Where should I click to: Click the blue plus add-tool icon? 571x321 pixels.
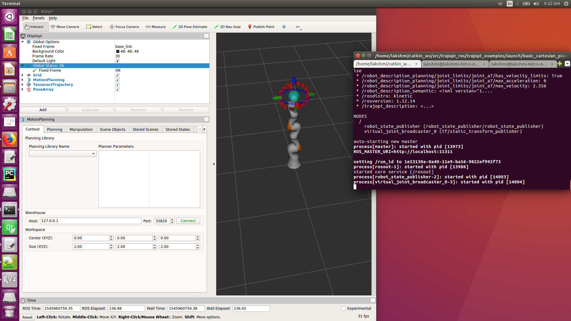point(284,27)
